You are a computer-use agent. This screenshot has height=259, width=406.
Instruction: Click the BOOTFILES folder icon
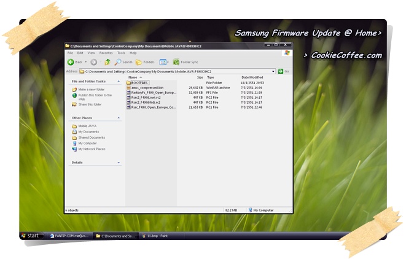(x=128, y=83)
